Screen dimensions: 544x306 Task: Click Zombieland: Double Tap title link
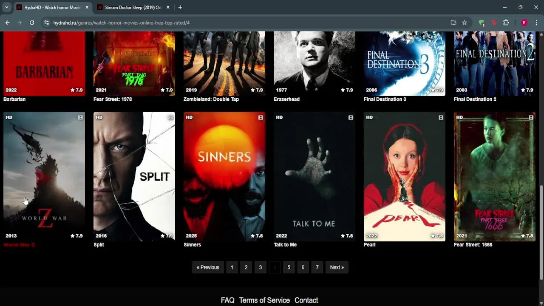pyautogui.click(x=211, y=99)
